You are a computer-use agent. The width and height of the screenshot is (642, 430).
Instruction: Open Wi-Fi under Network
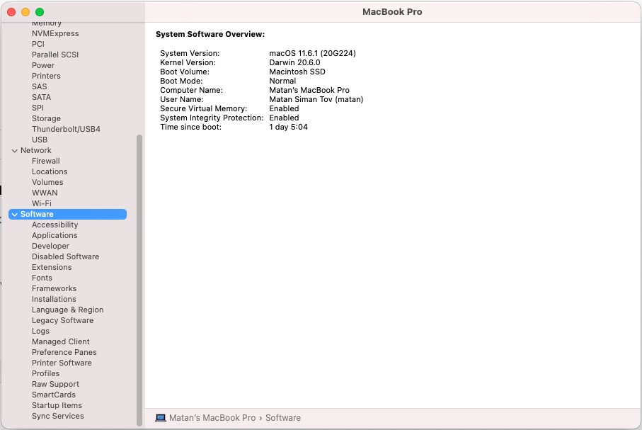(x=42, y=204)
